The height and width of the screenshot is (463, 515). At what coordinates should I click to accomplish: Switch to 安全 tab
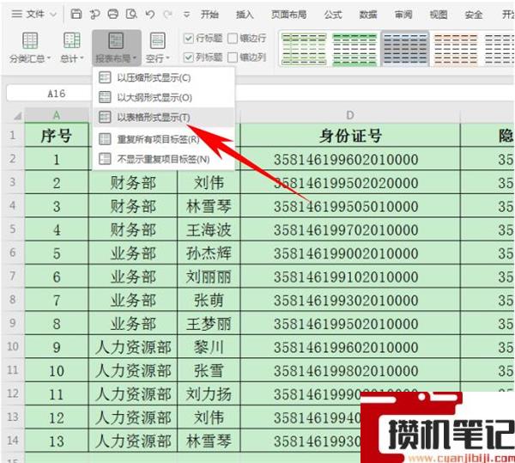point(474,15)
